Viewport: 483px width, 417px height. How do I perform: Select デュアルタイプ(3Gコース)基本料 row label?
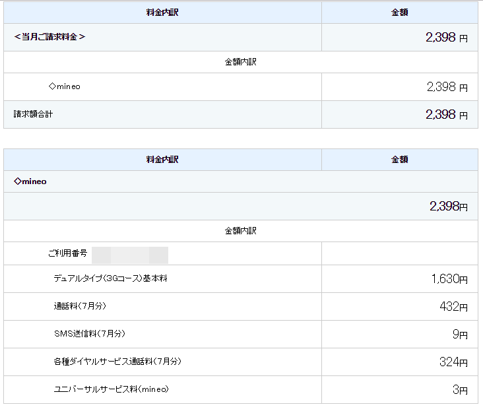tap(111, 278)
